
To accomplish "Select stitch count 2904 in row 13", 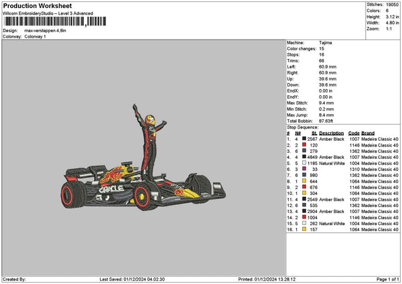I will 312,212.
